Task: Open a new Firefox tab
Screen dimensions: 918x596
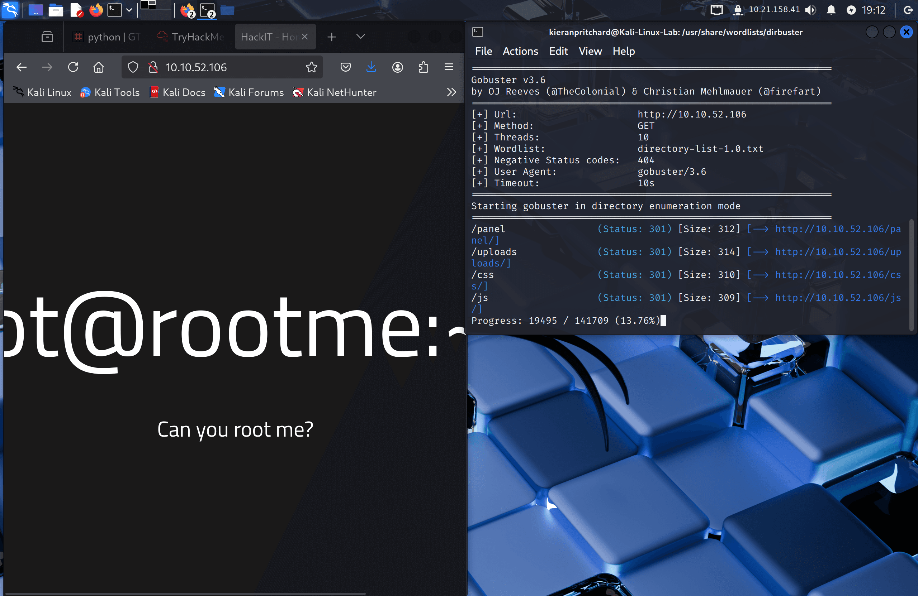Action: click(332, 37)
